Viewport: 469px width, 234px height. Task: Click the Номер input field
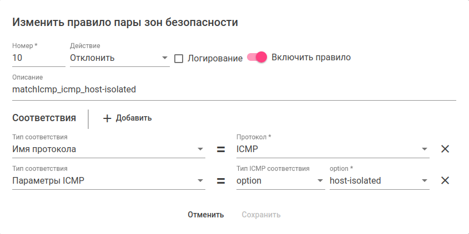pyautogui.click(x=38, y=58)
